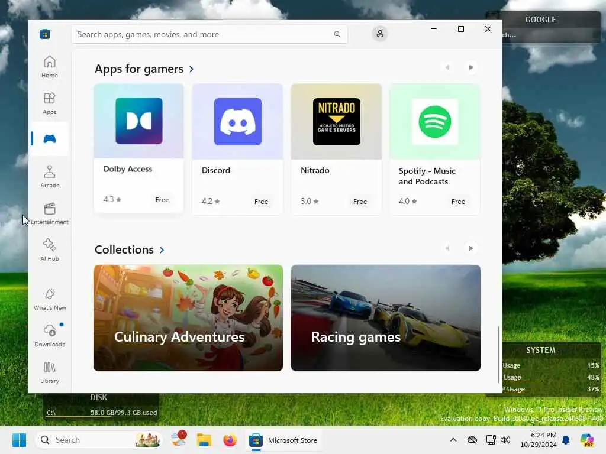The width and height of the screenshot is (606, 454).
Task: Click the Microsoft Store logo icon
Action: point(44,34)
